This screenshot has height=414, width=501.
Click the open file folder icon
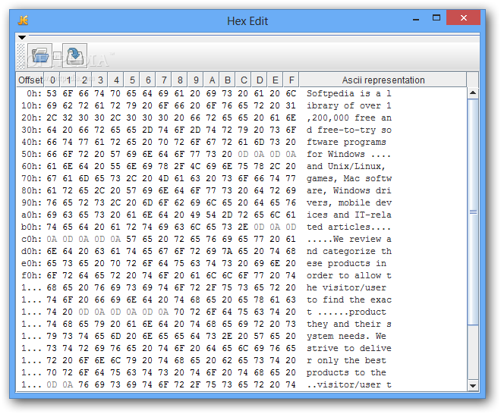coord(39,56)
